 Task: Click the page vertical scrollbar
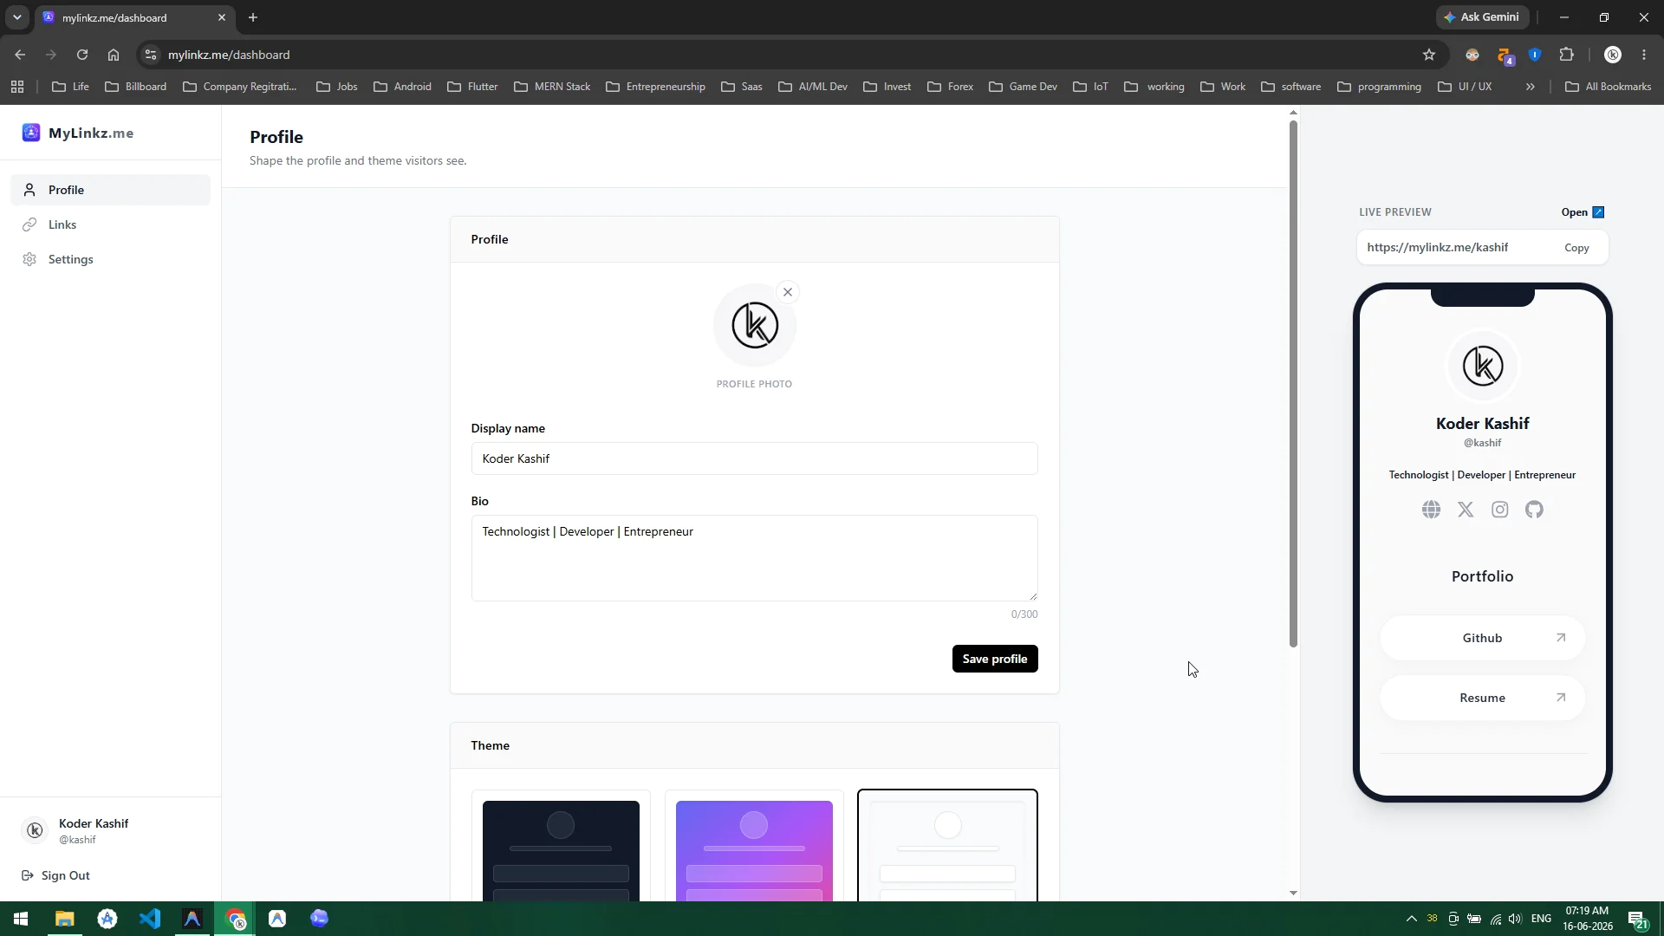pos(1293,384)
